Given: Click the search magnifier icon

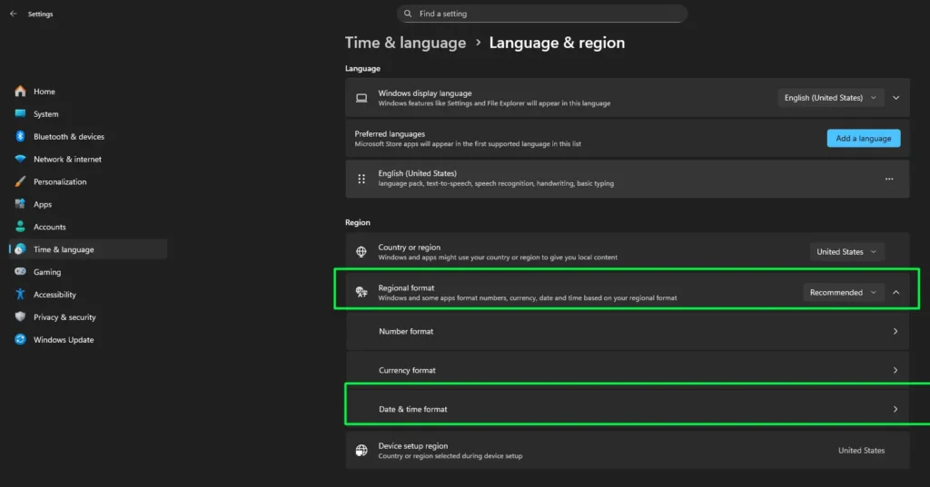Looking at the screenshot, I should click(408, 14).
